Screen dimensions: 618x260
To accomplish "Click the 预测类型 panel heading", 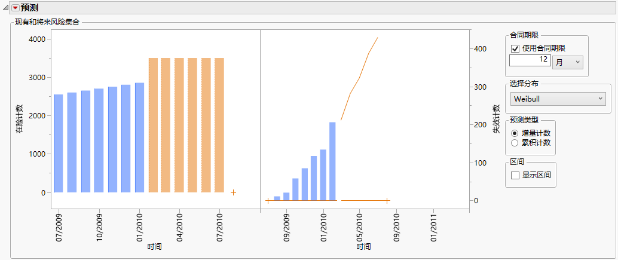I will tap(524, 120).
